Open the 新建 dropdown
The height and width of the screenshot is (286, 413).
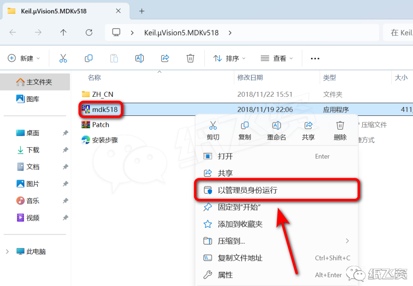tap(24, 58)
